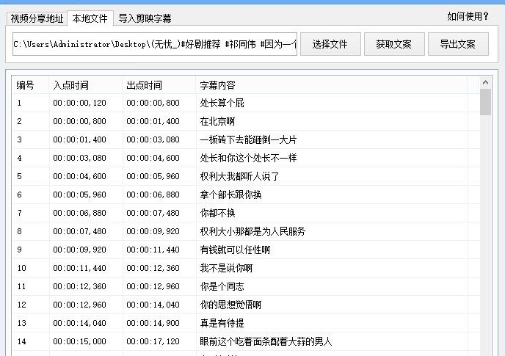Focus the file path input field
The image size is (505, 356).
(x=155, y=44)
